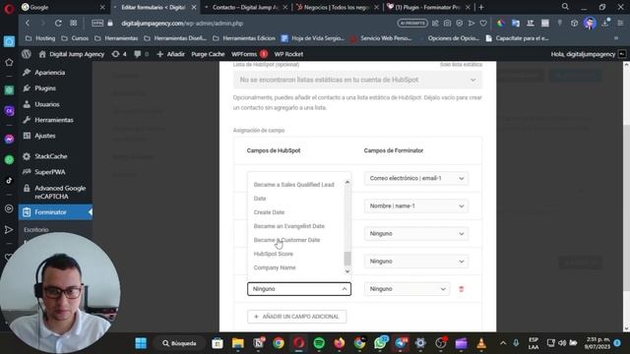Switch to the Contacto – Digital Jump tab
The width and height of the screenshot is (630, 354).
point(245,7)
